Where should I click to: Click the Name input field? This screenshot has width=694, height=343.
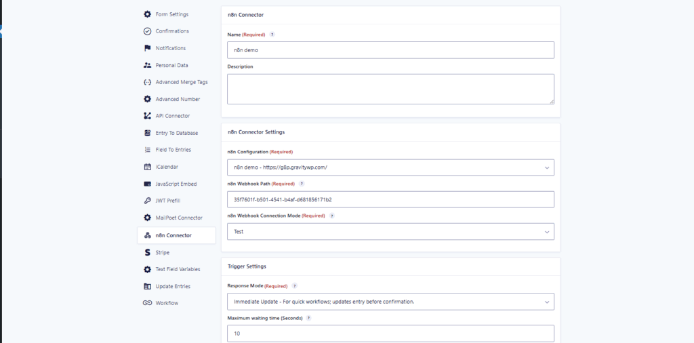tap(390, 50)
